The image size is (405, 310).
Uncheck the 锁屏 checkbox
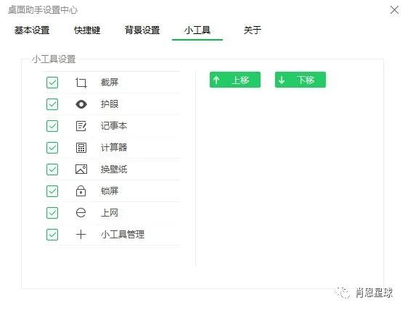[52, 191]
